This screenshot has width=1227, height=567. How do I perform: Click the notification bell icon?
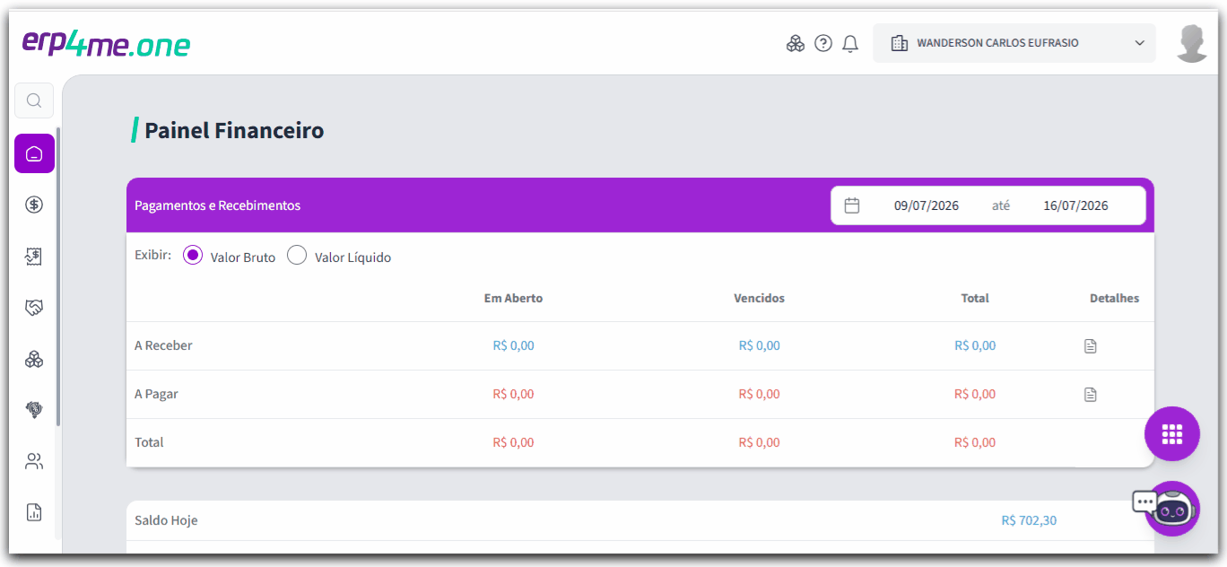[x=850, y=43]
